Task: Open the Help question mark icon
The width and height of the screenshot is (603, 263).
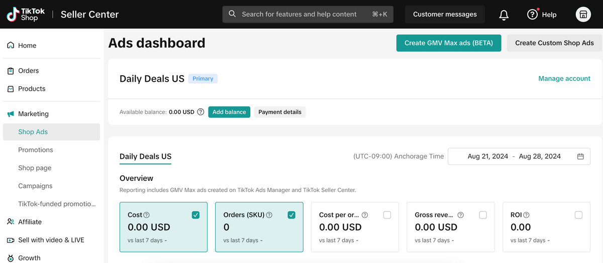Action: (x=532, y=15)
